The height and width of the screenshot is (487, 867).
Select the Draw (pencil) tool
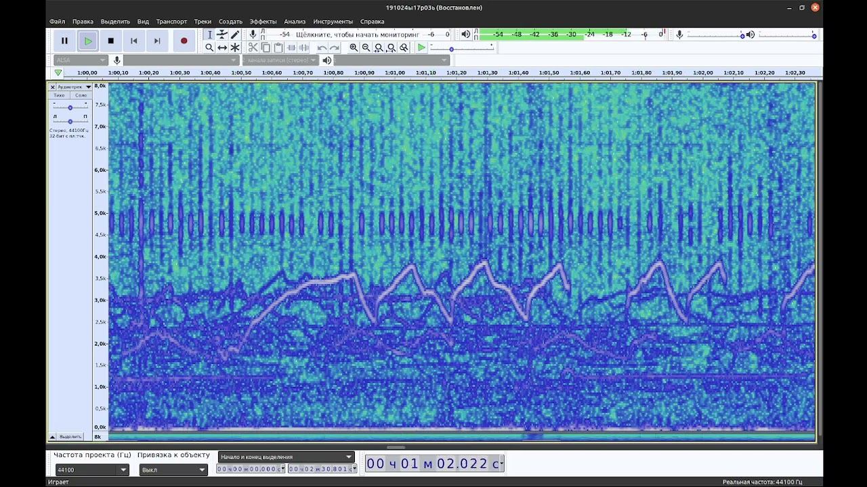tap(235, 34)
